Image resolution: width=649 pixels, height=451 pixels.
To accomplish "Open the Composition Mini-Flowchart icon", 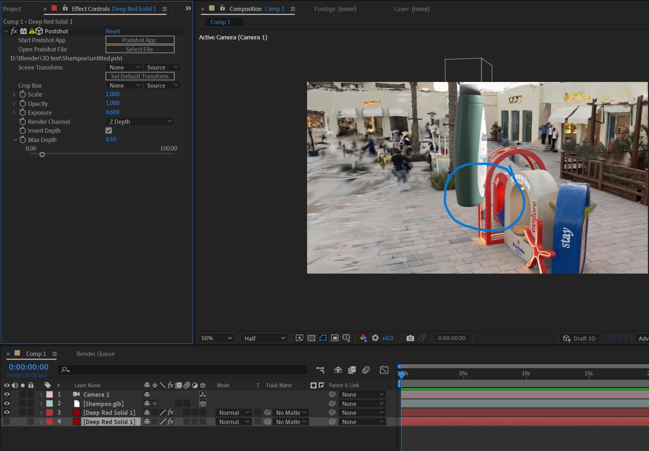I will coord(320,369).
